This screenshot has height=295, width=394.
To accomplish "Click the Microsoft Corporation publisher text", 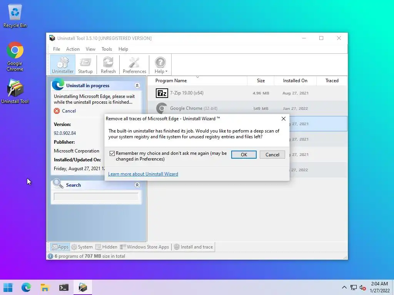I will pyautogui.click(x=77, y=151).
